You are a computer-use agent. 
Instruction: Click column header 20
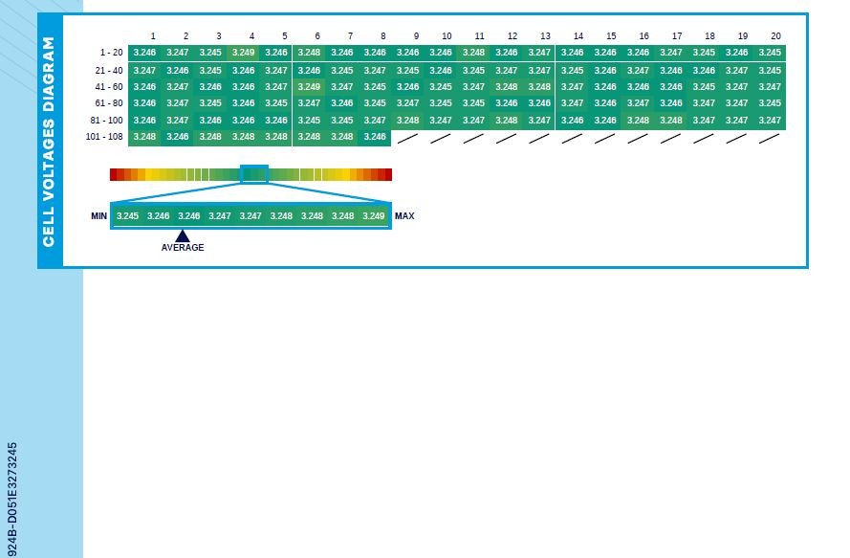click(x=775, y=36)
